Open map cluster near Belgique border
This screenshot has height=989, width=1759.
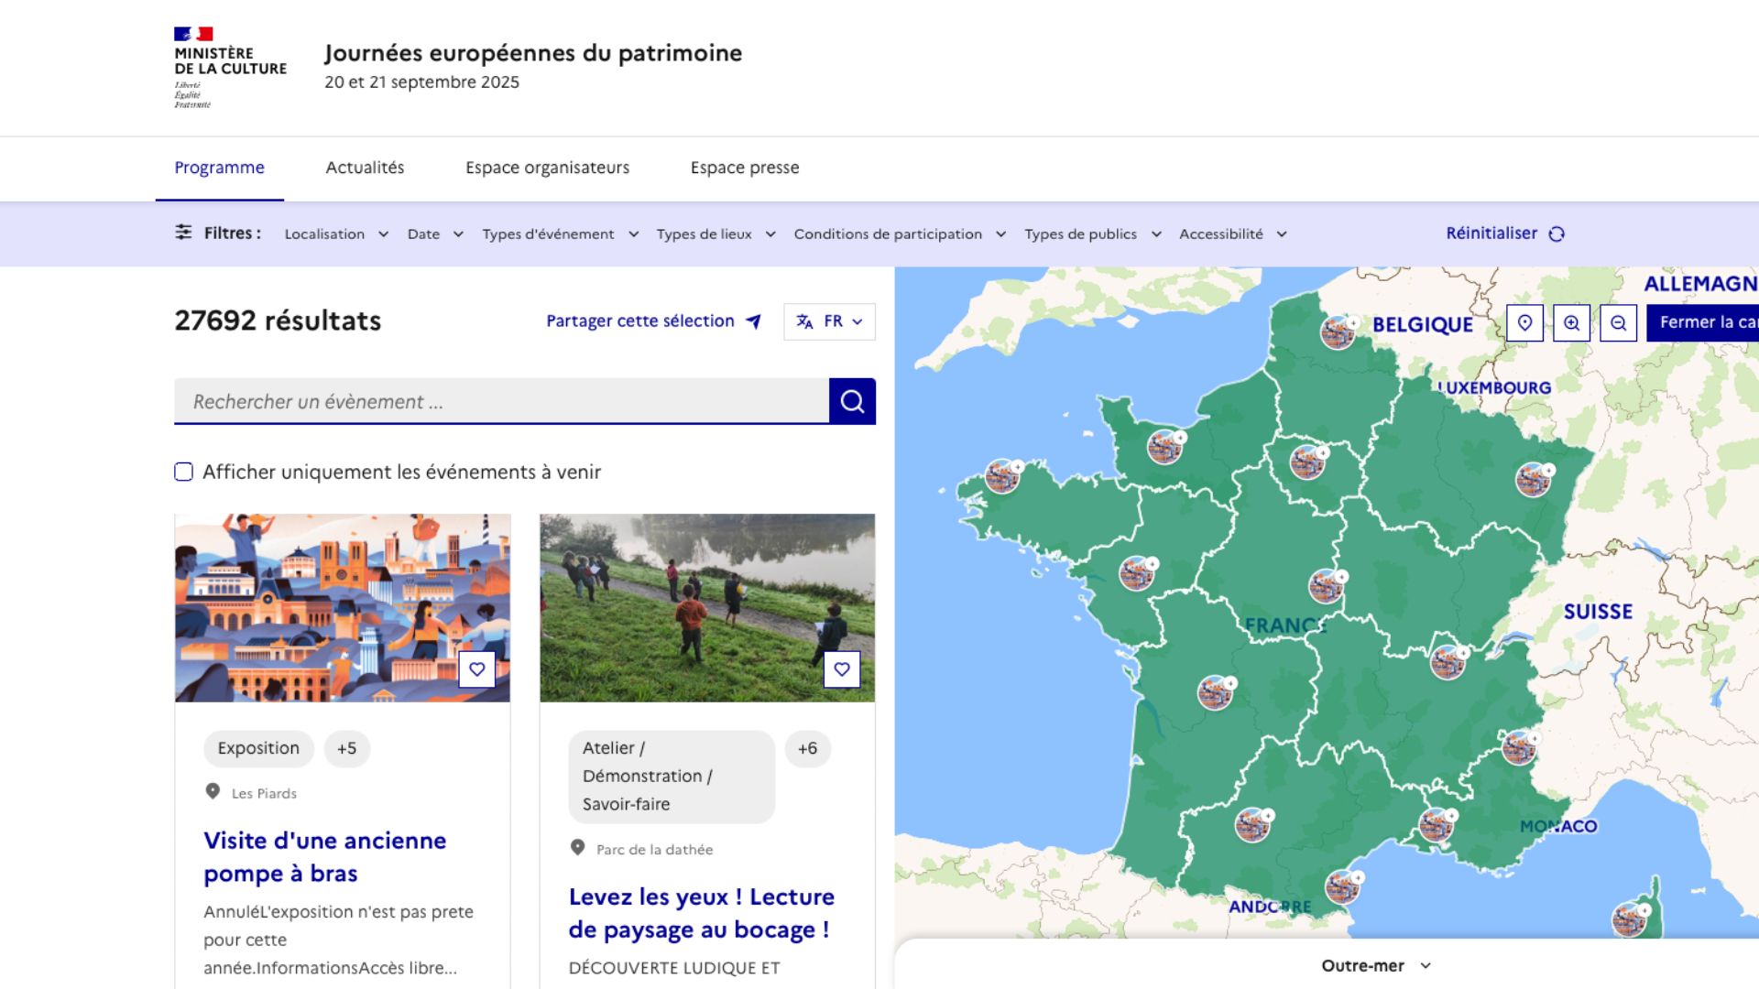click(x=1338, y=331)
